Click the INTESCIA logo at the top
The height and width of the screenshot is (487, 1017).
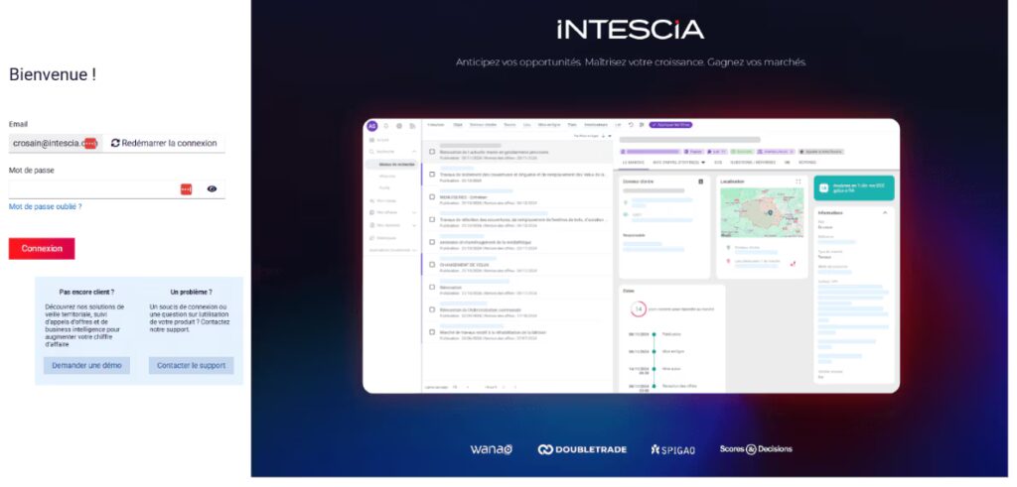[x=630, y=29]
